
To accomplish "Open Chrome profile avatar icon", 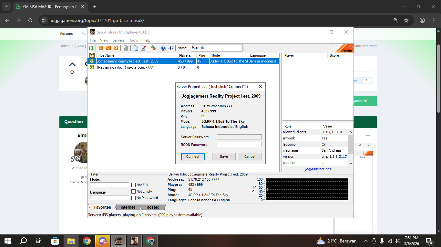I will (422, 20).
